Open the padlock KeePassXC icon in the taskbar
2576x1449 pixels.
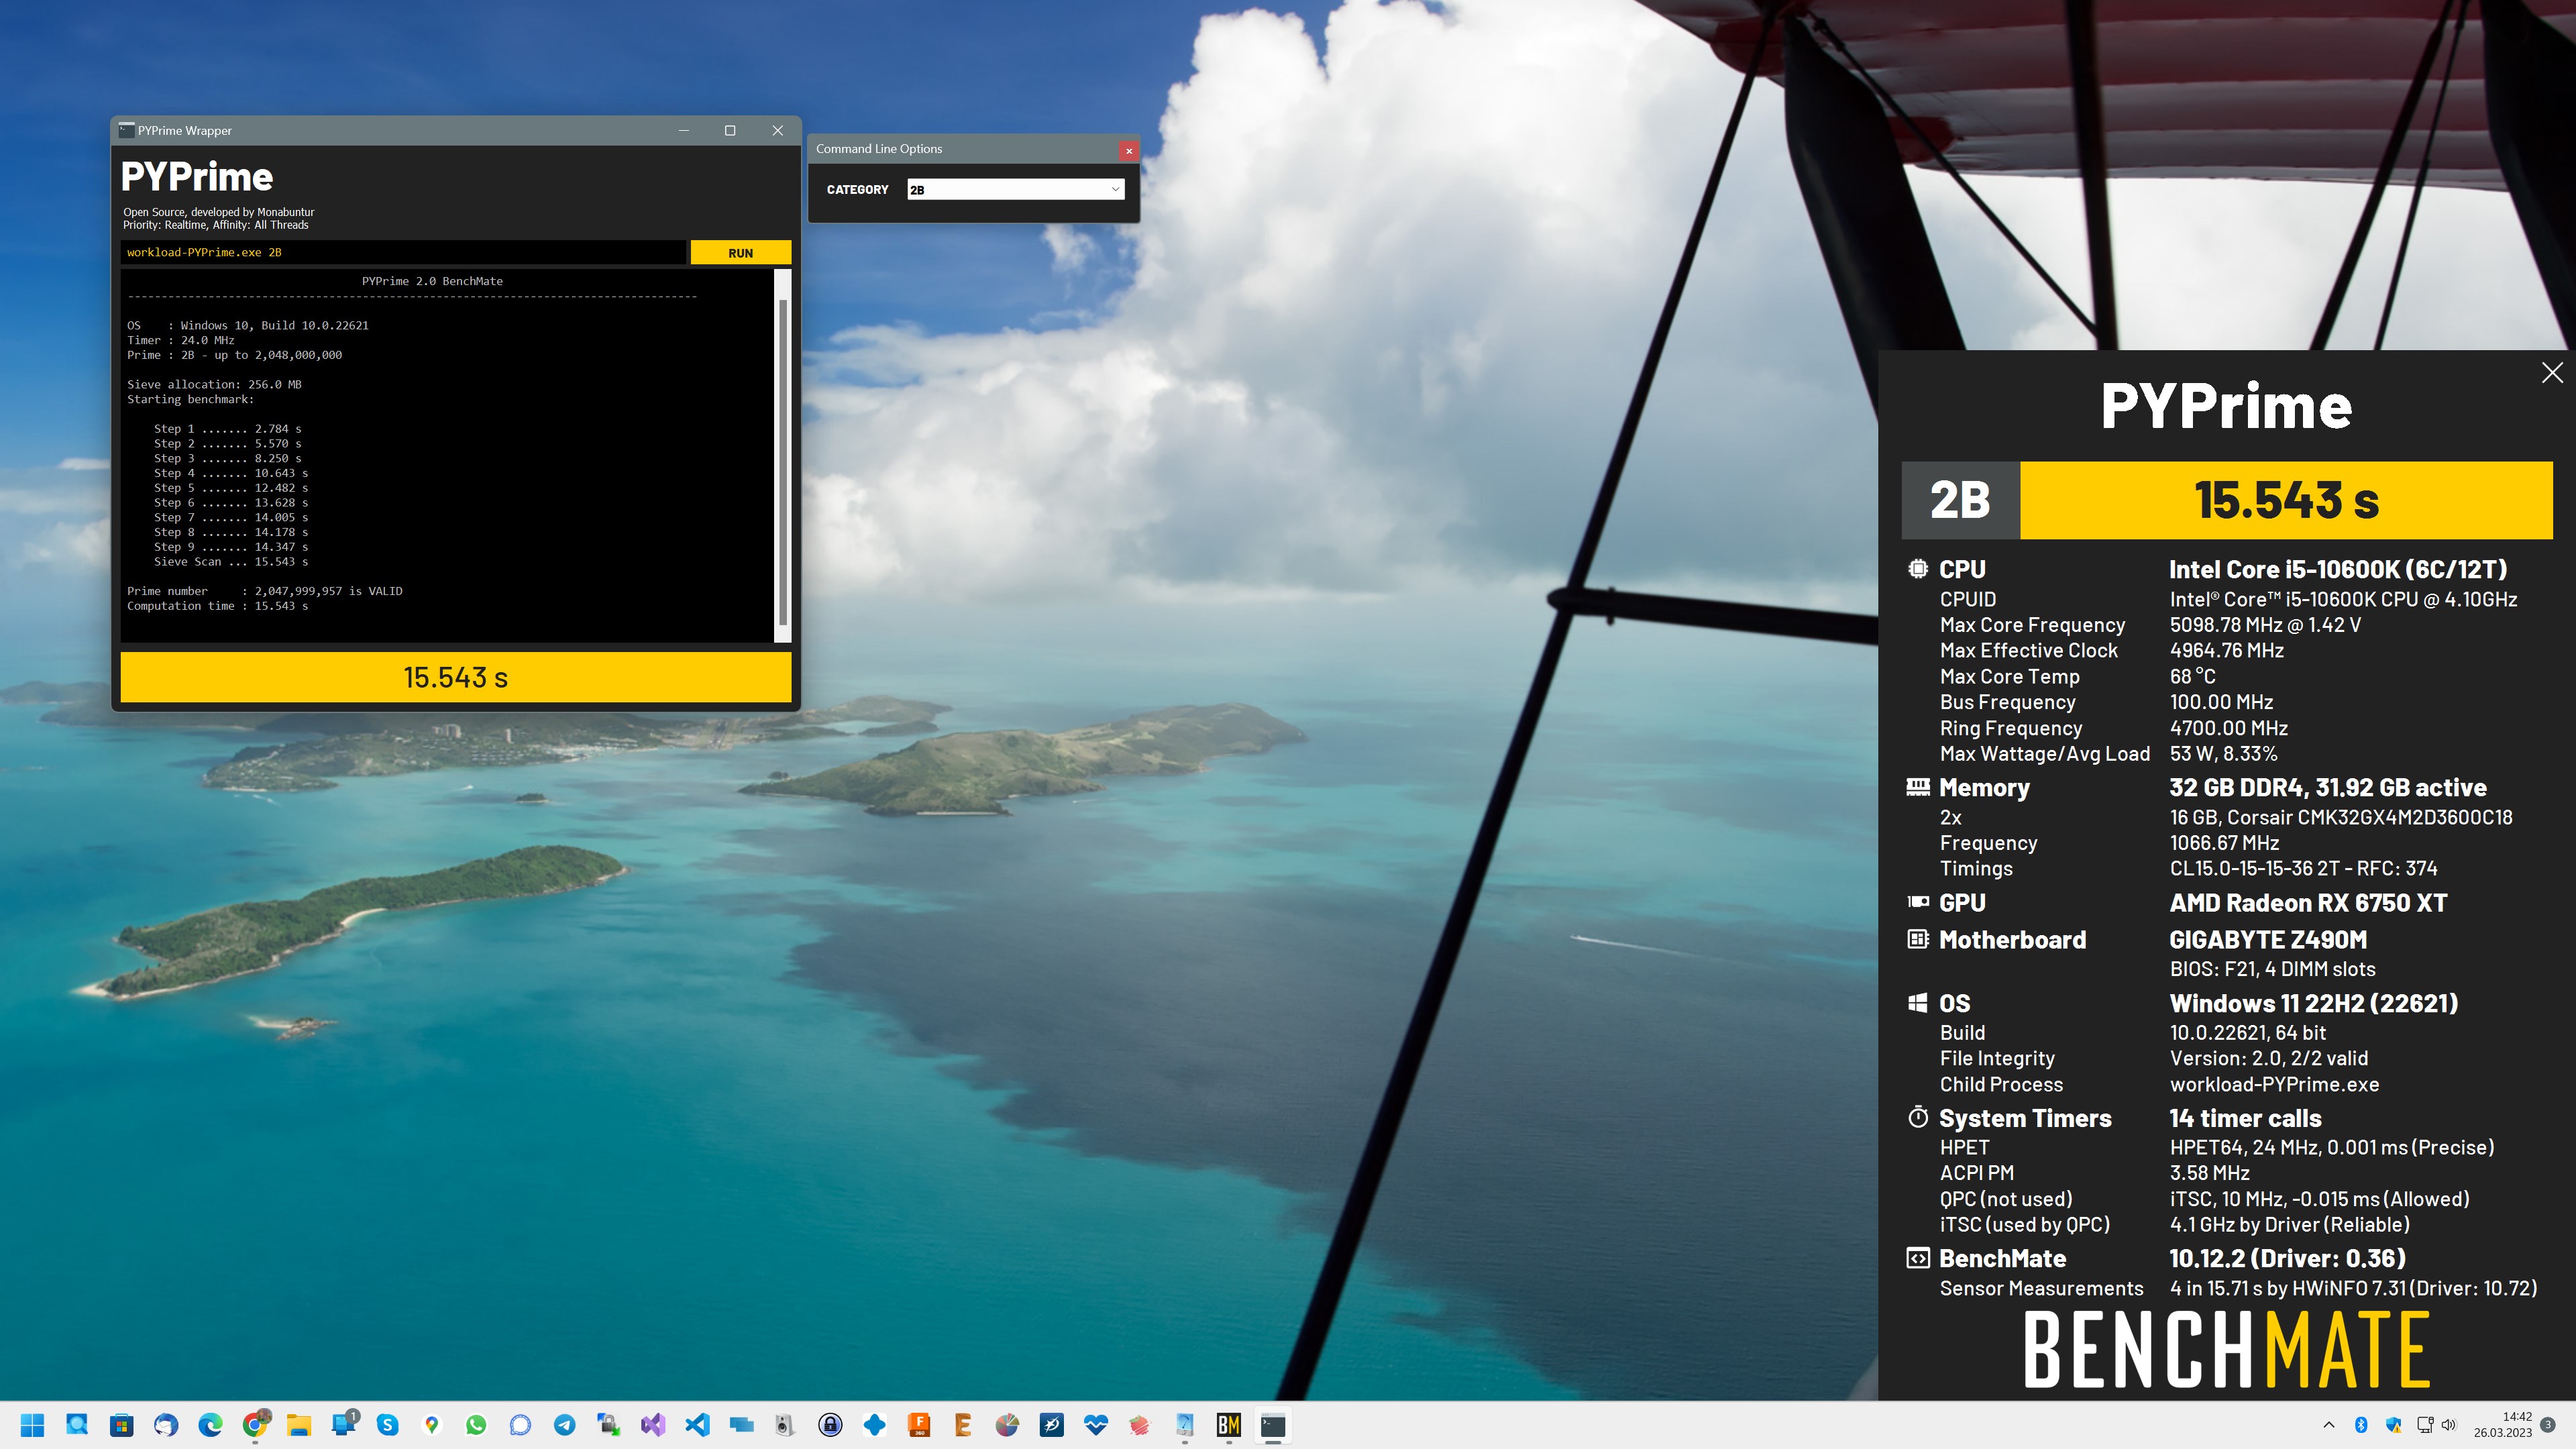(x=830, y=1425)
